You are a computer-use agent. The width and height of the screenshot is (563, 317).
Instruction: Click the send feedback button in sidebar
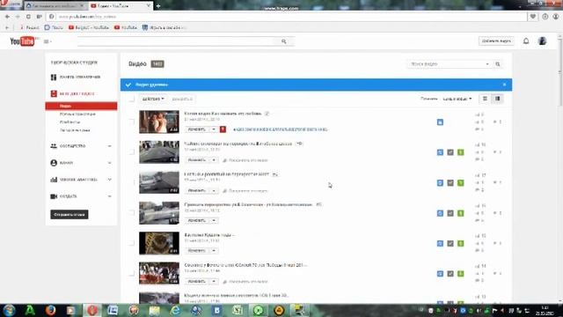coord(69,215)
